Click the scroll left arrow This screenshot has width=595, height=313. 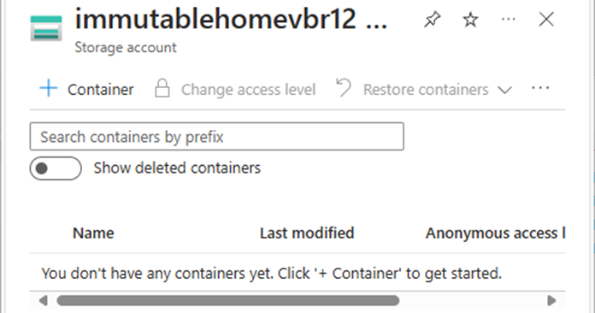click(44, 301)
